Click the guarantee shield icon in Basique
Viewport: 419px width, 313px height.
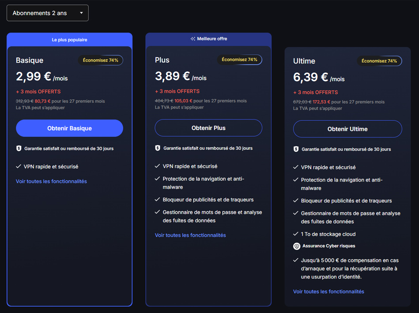tap(19, 149)
